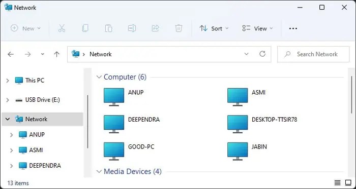
Task: Select the ANUP computer icon in main pane
Action: coord(114,97)
